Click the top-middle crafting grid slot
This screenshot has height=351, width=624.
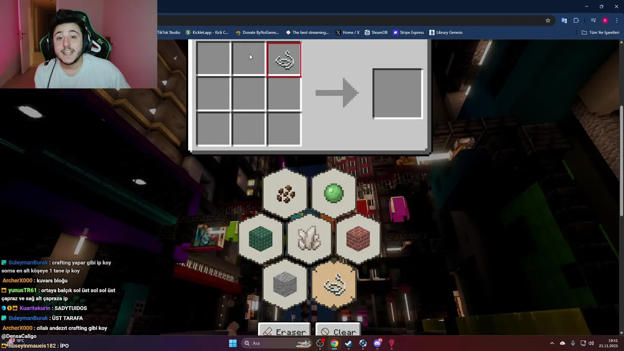pos(249,59)
